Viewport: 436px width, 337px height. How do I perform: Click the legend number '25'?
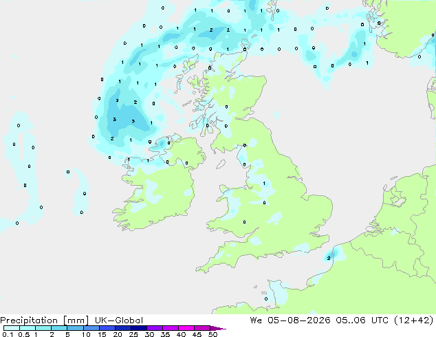pos(133,334)
